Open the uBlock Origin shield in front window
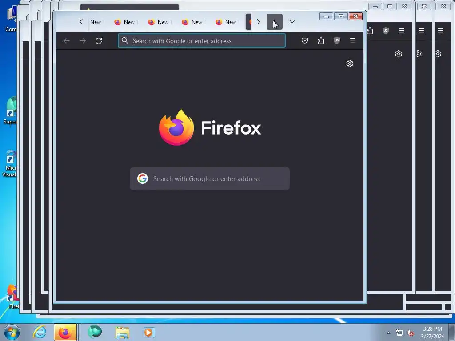The height and width of the screenshot is (341, 455). pos(337,40)
